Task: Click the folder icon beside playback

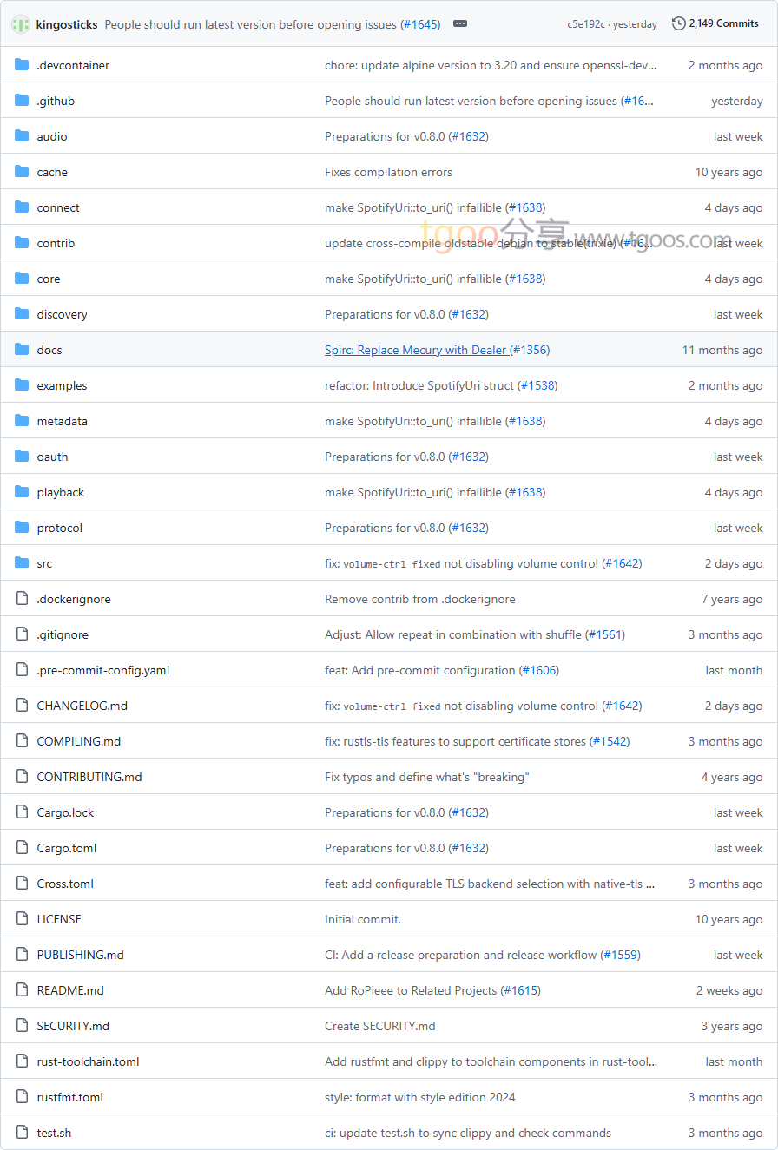Action: [x=22, y=492]
